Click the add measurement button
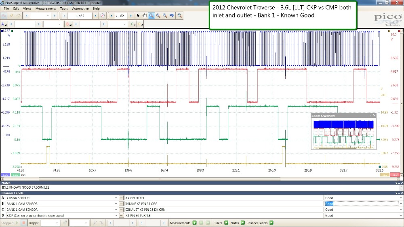Image resolution: width=404 pixels, height=227 pixels. coord(194,223)
